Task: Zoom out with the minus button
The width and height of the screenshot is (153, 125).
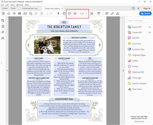Action: [69, 13]
